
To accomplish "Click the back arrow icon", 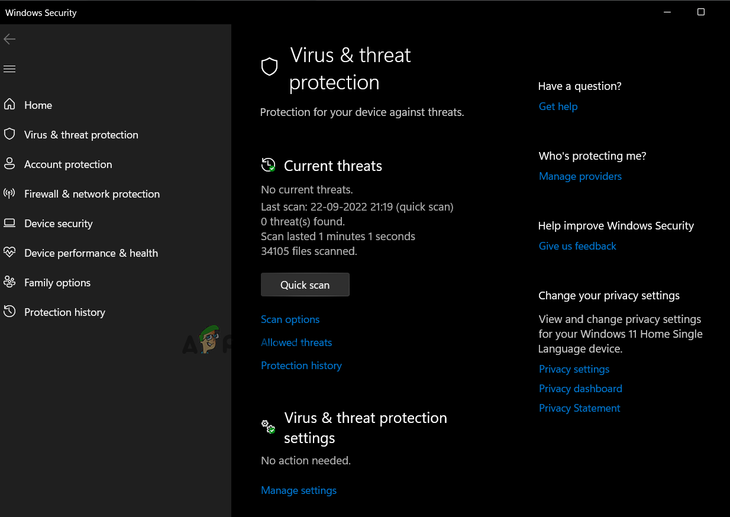I will [9, 39].
